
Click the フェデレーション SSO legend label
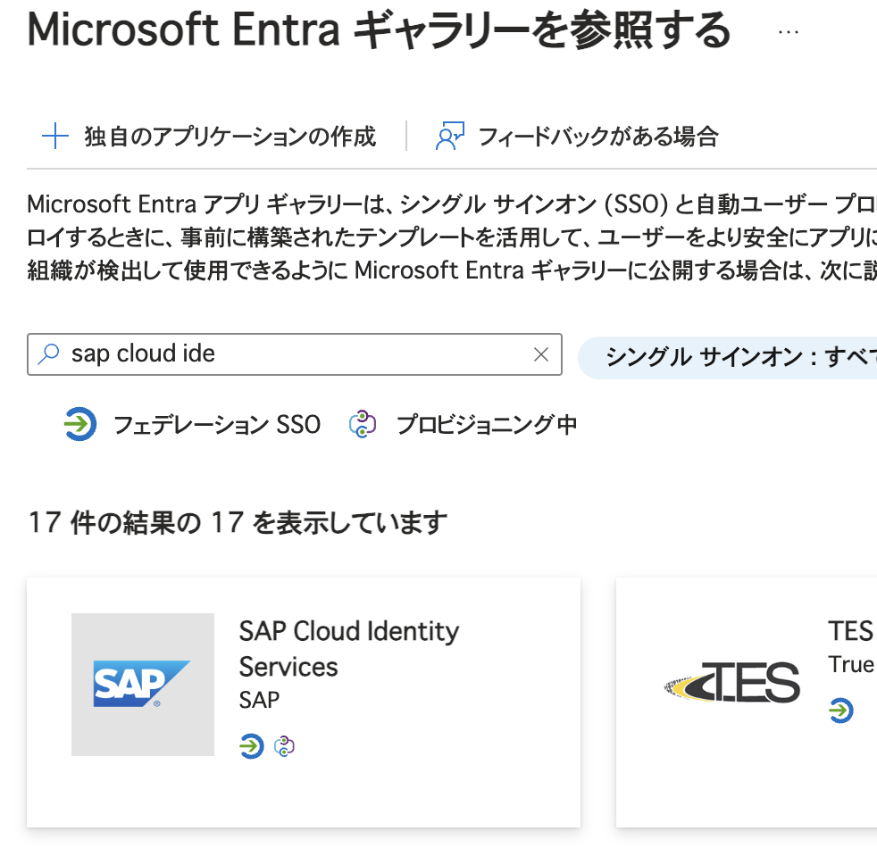click(x=216, y=424)
